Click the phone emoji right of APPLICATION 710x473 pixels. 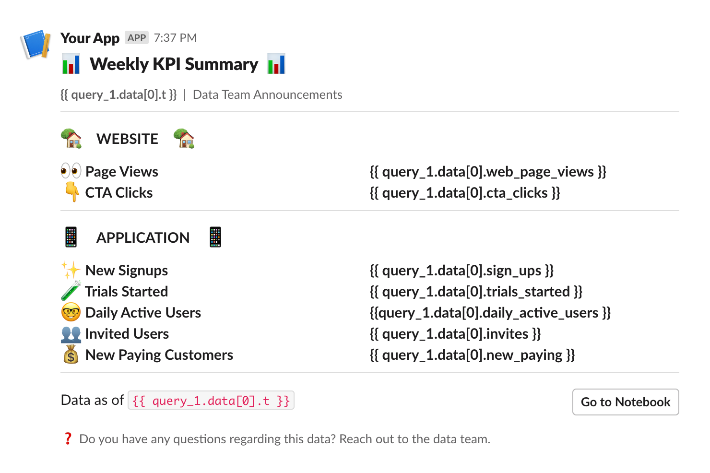215,237
